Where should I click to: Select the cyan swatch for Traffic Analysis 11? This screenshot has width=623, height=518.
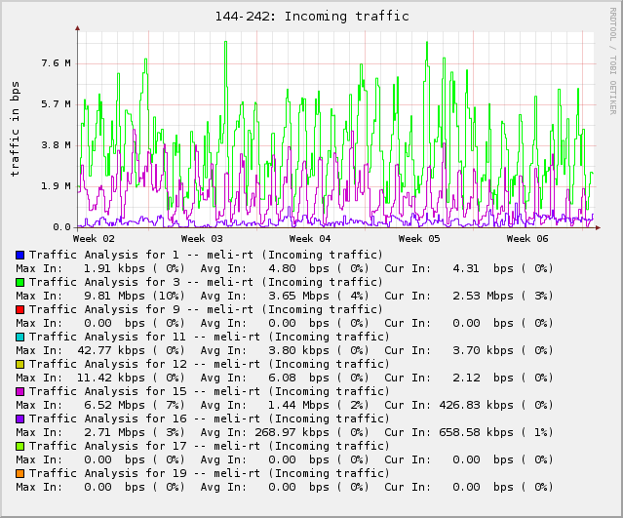point(20,337)
